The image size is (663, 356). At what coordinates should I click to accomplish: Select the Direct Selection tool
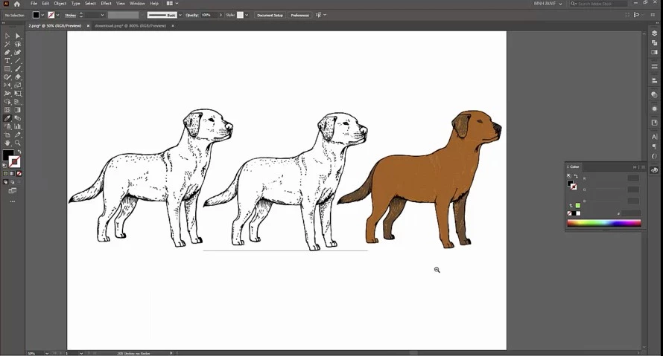point(18,36)
